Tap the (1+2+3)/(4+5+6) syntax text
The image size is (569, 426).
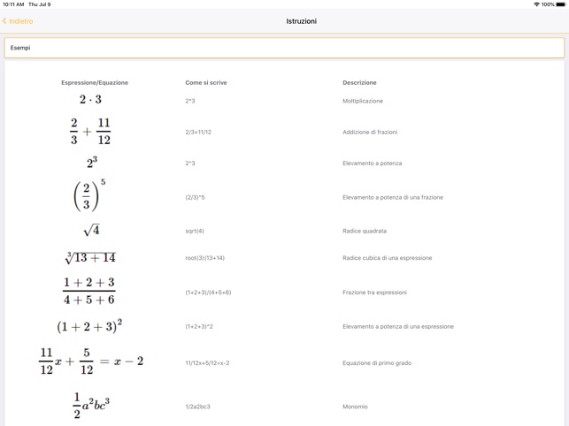[208, 293]
